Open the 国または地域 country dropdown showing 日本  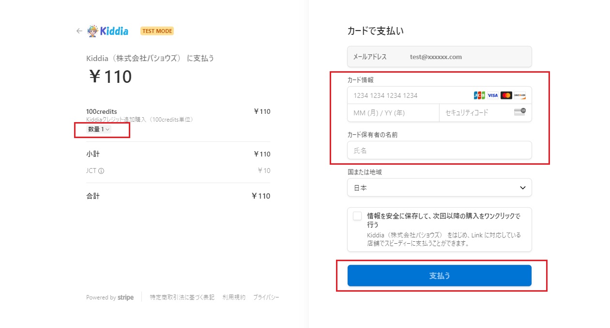tap(440, 187)
